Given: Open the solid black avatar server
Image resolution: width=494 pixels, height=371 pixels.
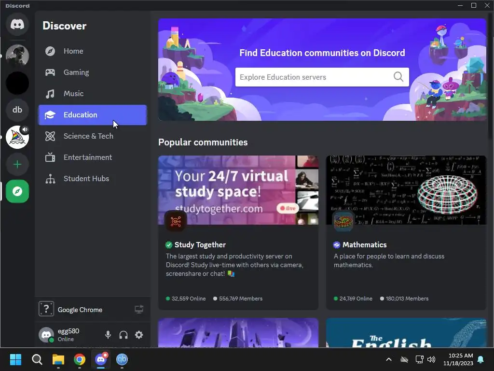Looking at the screenshot, I should coord(17,83).
